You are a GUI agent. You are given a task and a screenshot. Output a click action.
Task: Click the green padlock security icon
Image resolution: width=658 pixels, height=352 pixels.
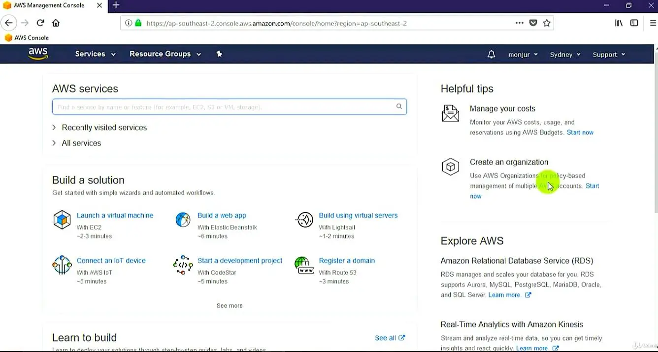(138, 23)
